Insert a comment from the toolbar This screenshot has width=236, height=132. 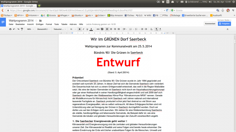point(102,29)
